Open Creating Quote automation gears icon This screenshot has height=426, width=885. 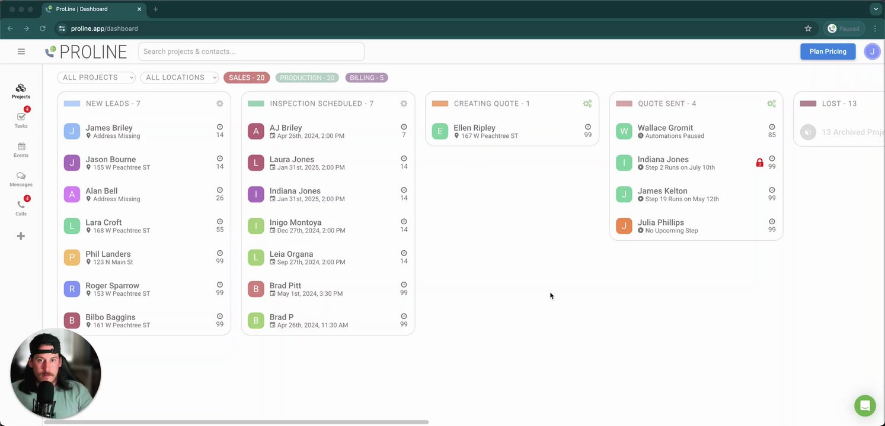(x=587, y=104)
